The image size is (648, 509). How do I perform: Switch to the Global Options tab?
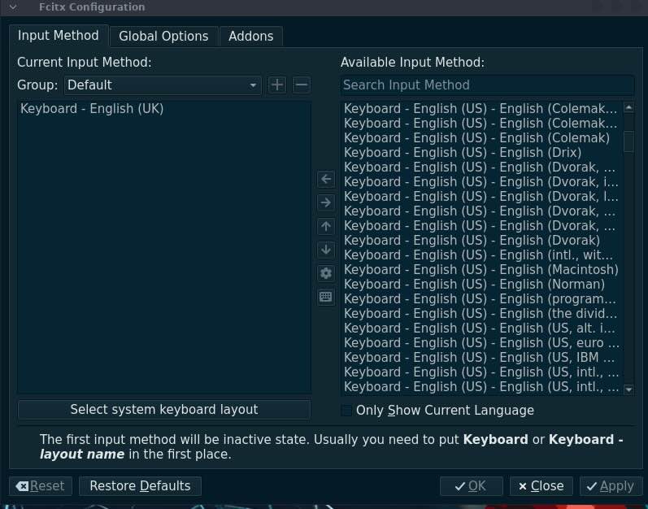(163, 37)
